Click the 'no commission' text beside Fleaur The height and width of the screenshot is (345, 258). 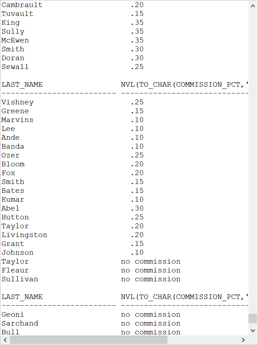tap(151, 270)
